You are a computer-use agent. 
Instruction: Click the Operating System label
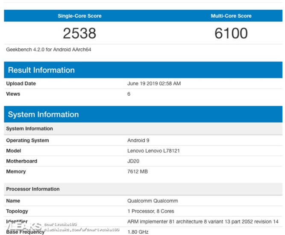[27, 141]
